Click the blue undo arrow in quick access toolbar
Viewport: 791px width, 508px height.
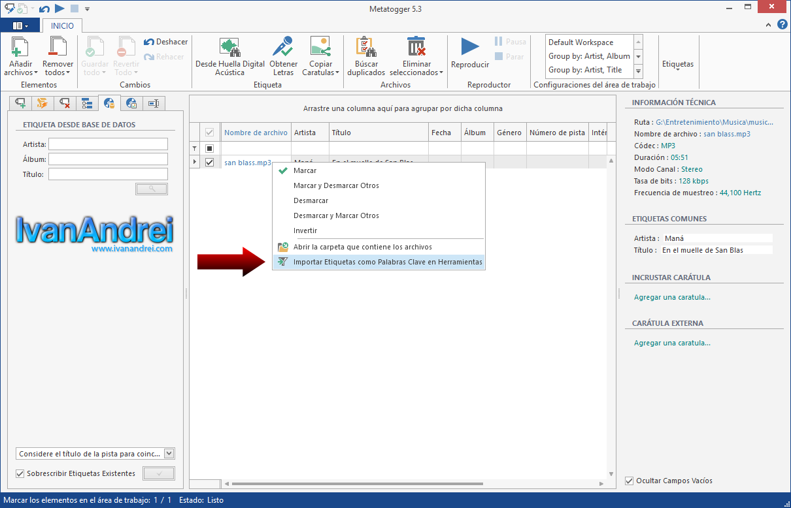[x=44, y=8]
